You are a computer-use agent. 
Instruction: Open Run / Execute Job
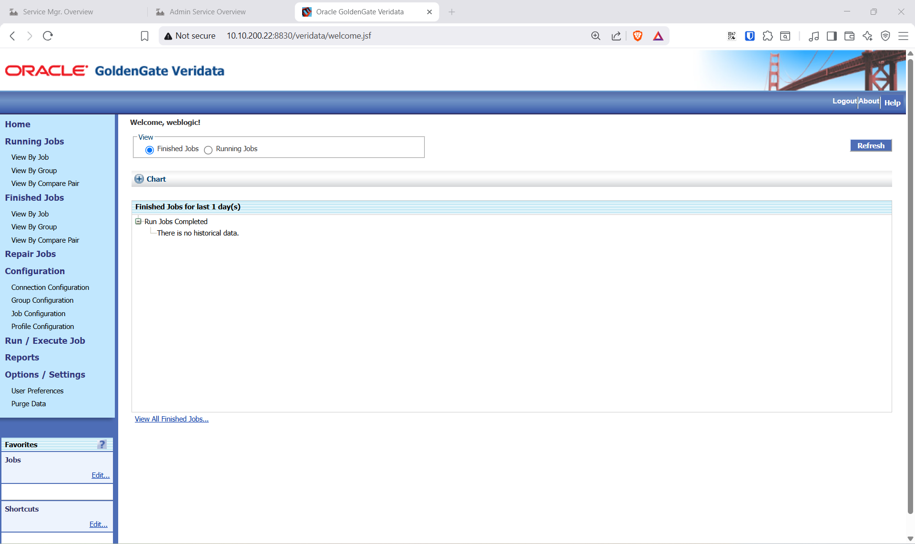click(45, 340)
